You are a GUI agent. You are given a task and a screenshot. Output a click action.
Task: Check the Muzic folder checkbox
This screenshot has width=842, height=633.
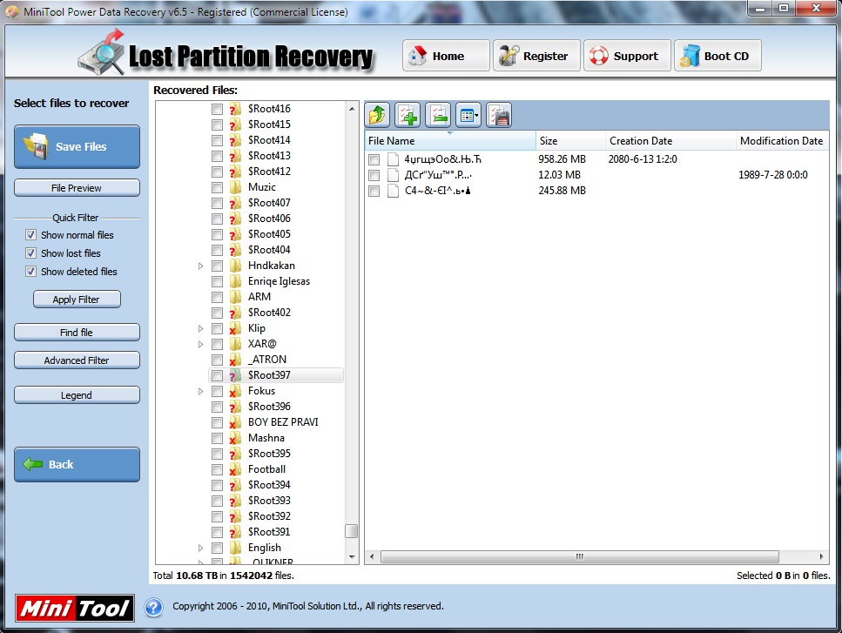point(217,187)
